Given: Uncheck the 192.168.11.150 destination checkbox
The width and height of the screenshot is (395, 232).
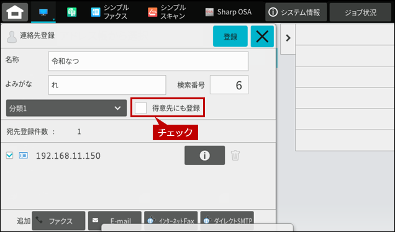Looking at the screenshot, I should tap(9, 155).
